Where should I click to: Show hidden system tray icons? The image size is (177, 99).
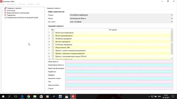point(149,97)
